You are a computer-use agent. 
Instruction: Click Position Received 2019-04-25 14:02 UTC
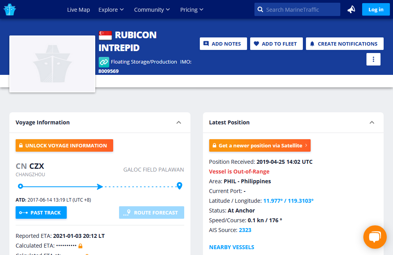pos(261,162)
